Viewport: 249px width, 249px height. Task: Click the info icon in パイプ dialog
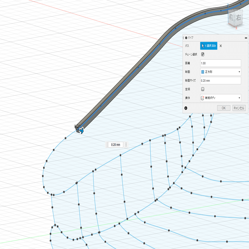pos(186,108)
